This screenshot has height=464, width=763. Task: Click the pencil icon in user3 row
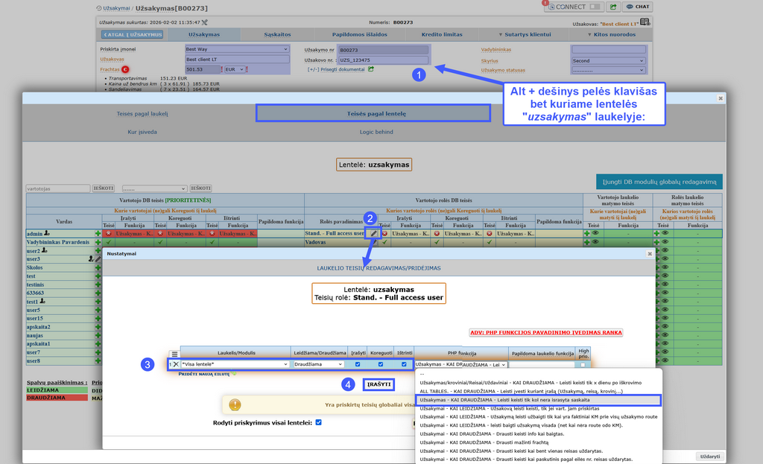pos(98,259)
